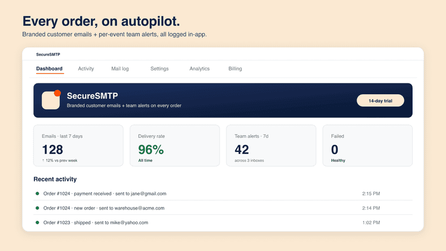Click the 14-day trial button

(x=380, y=101)
